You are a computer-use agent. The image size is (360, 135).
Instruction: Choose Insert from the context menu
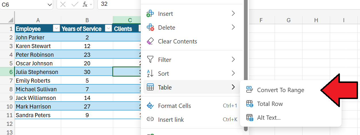pos(191,14)
